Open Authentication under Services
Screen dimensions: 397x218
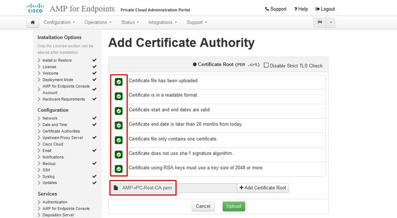55,202
